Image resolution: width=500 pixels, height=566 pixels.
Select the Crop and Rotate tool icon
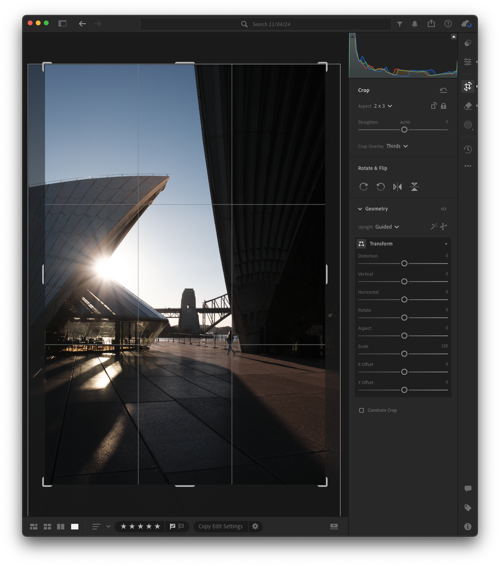468,86
